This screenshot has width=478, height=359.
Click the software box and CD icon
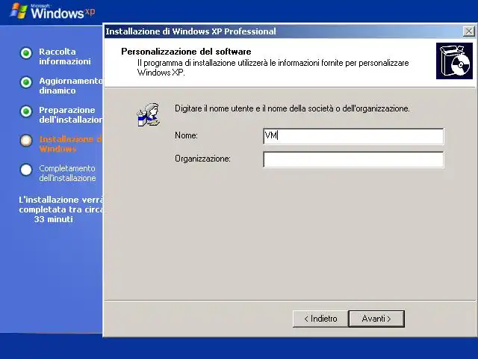[454, 61]
